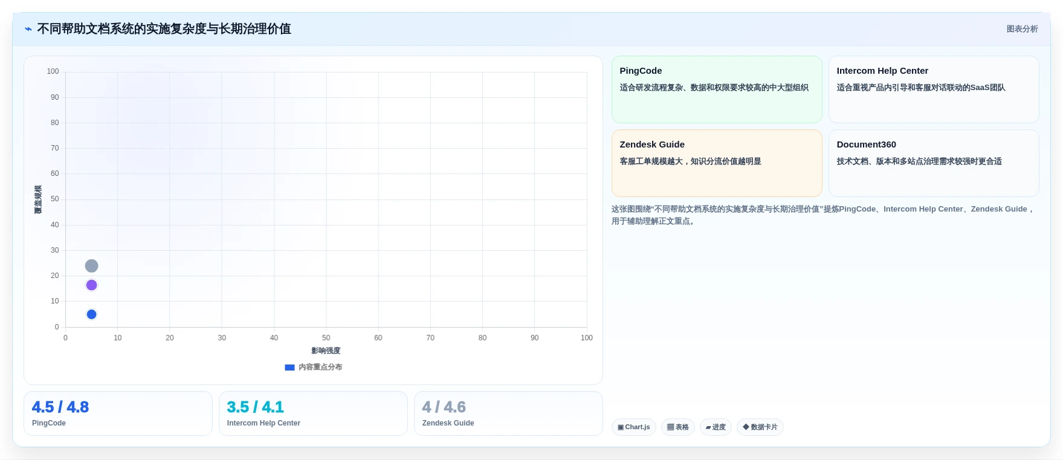Screen dimensions: 1063x460
Task: Click the text 技术文档、版本和多站点治理需求较强时更合适
Action: (x=919, y=161)
